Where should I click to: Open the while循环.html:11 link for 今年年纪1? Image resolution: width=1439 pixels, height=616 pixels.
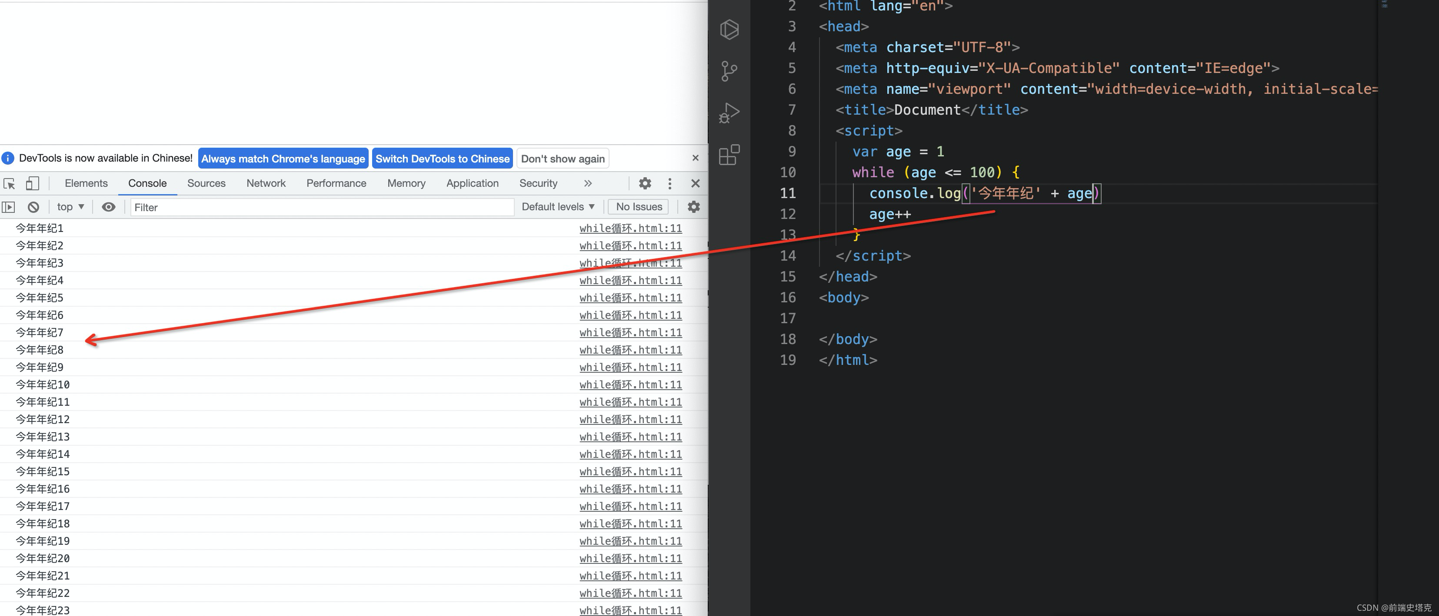630,228
